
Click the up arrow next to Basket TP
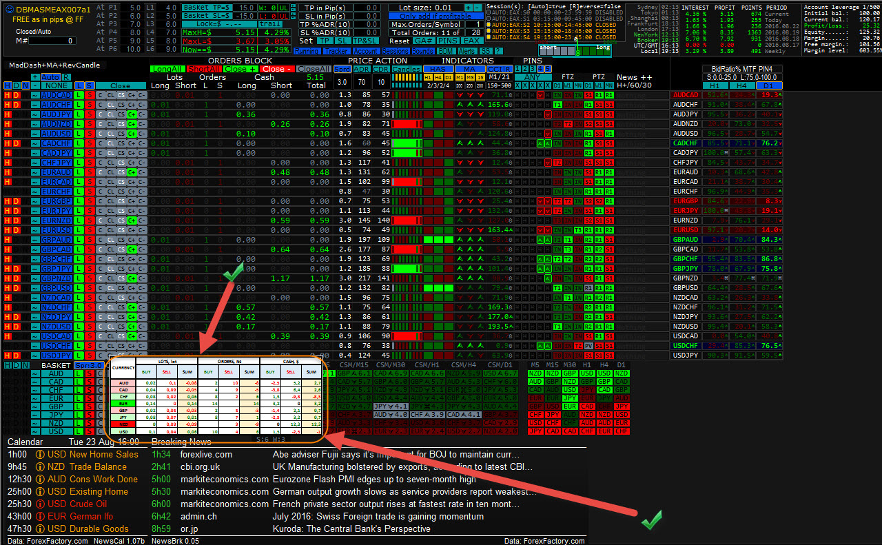[293, 6]
